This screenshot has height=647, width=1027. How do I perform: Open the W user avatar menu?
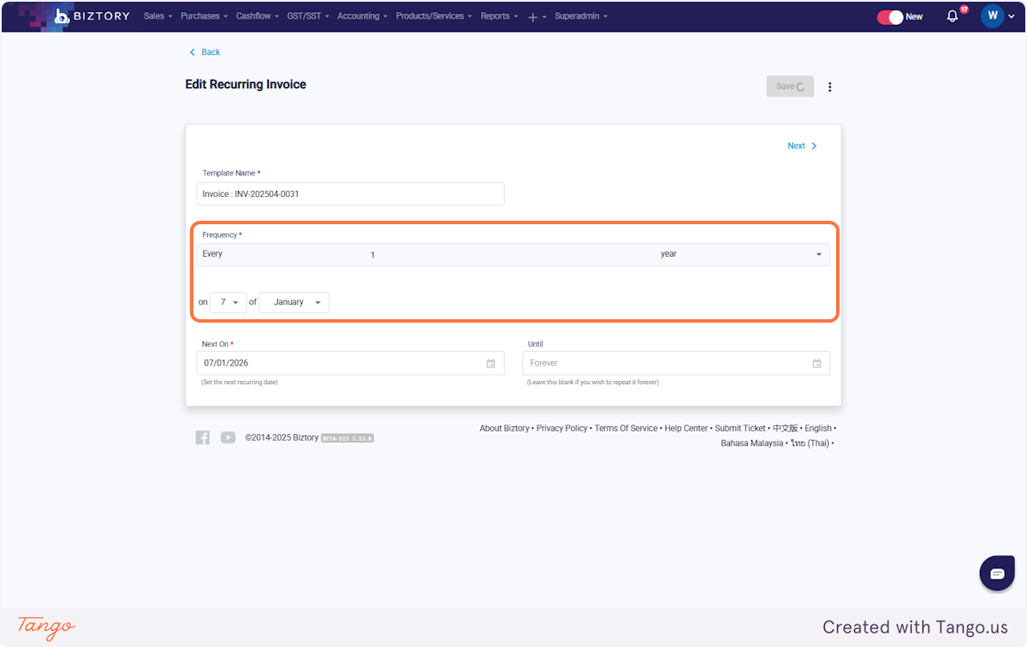tap(993, 15)
